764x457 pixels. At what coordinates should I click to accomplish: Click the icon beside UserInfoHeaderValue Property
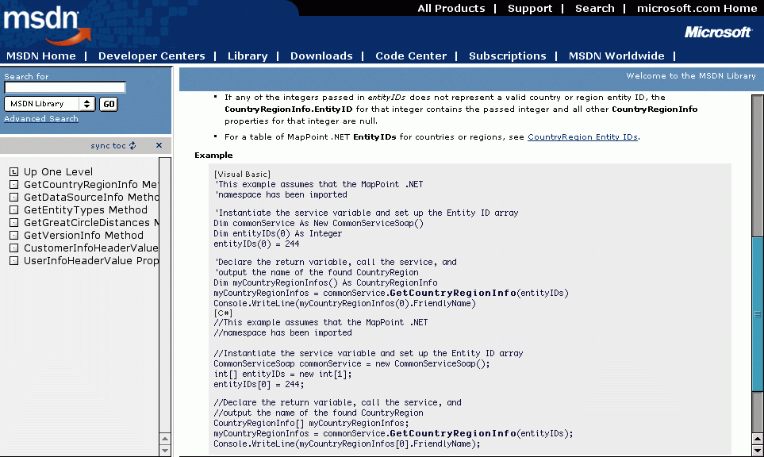pyautogui.click(x=13, y=260)
